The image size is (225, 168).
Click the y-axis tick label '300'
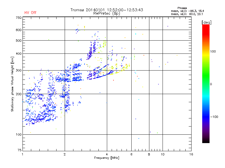coord(19,71)
